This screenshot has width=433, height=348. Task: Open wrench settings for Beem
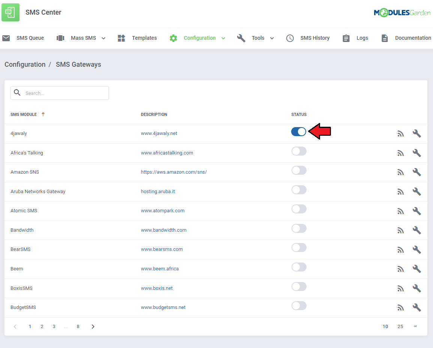coord(417,269)
